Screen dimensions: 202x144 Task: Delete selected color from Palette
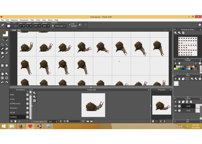[x=179, y=63]
